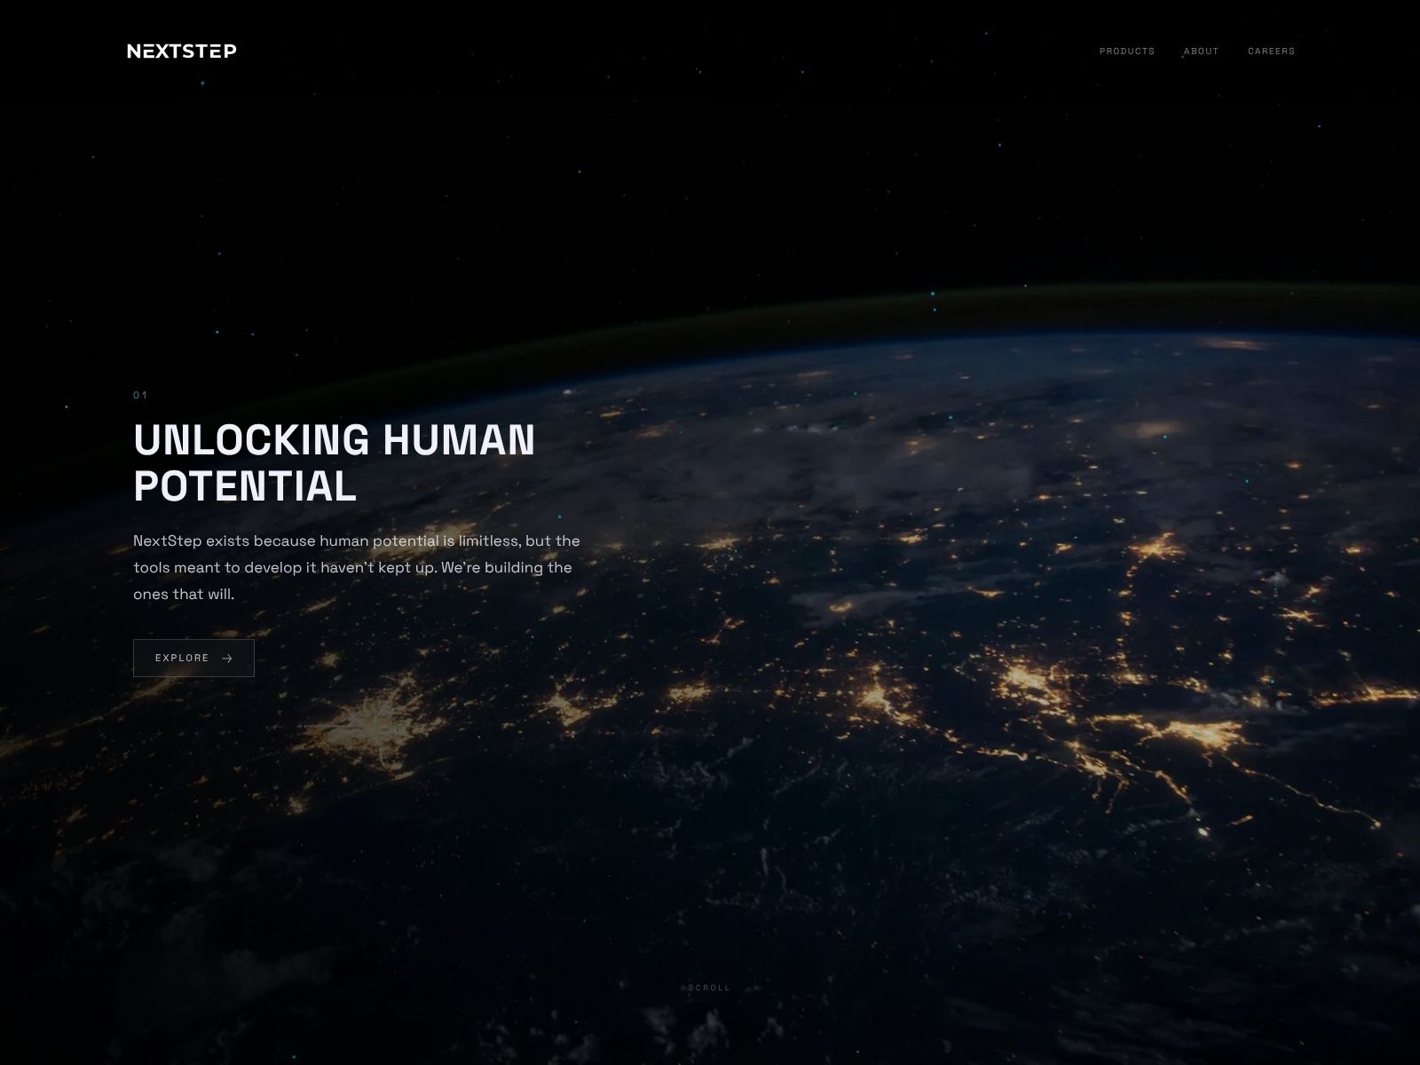Select the section number 01 label
This screenshot has height=1065, width=1420.
[139, 394]
